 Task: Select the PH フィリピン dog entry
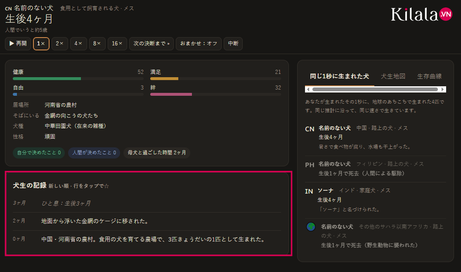pos(376,169)
